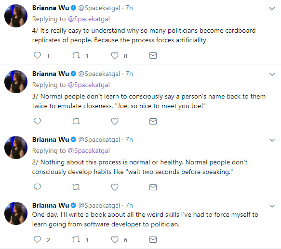Image resolution: width=281 pixels, height=249 pixels.
Task: Reply to the 4/ cardboard replicates tweet
Action: click(x=38, y=55)
